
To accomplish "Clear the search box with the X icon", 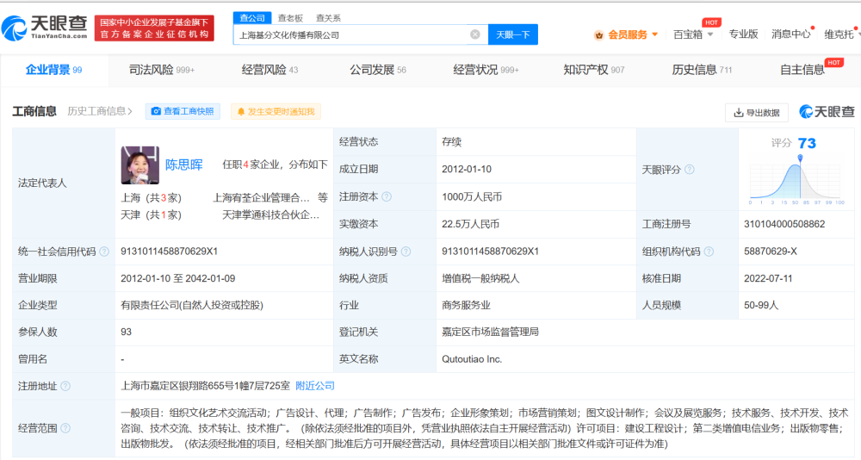I will [x=474, y=34].
